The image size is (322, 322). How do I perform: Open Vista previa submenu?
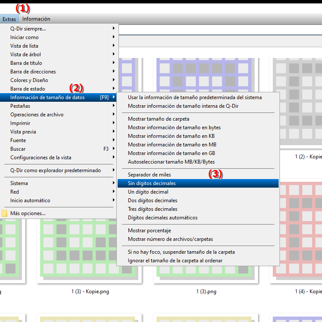point(59,132)
